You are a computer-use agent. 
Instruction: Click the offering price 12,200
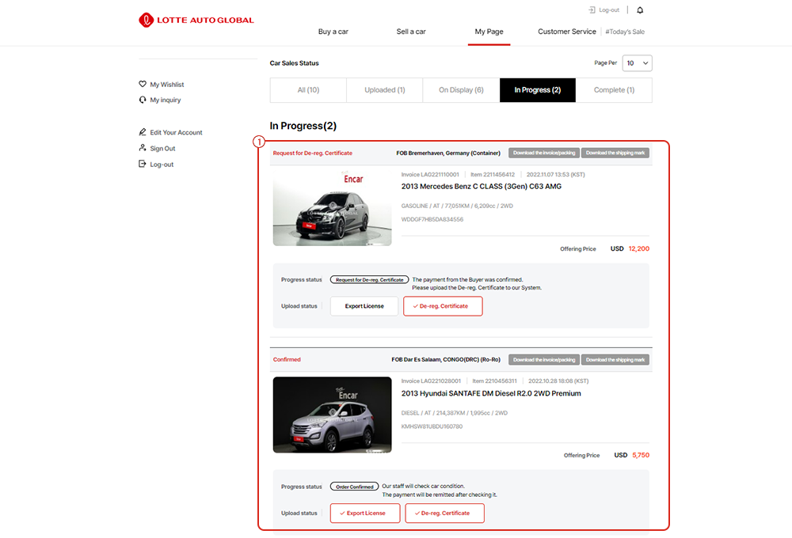(639, 248)
